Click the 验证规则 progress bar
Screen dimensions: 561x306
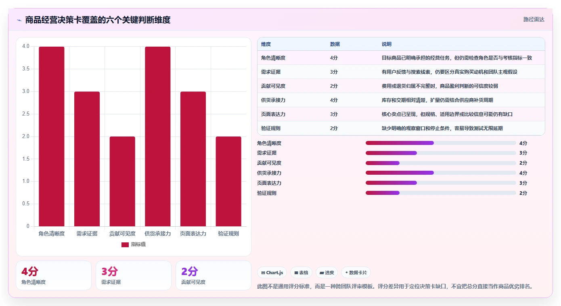tap(441, 193)
